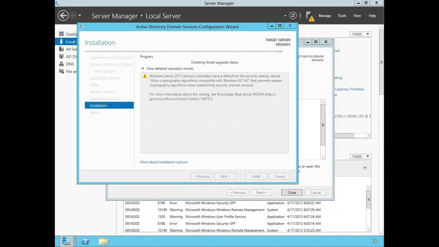Click Cancel in the background wizard window
This screenshot has width=439, height=247.
coord(316,193)
